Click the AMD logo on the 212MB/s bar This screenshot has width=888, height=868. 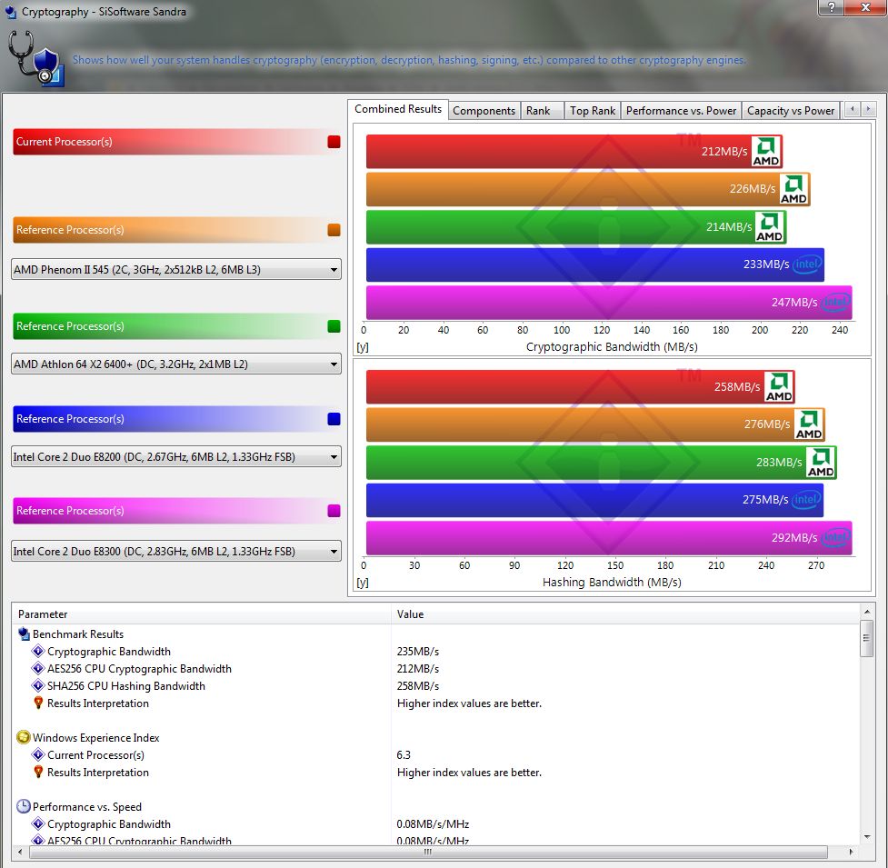pyautogui.click(x=765, y=151)
